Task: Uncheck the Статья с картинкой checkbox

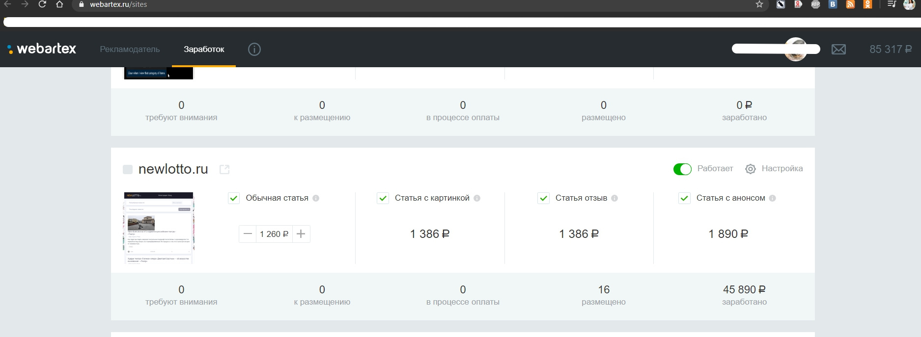Action: 383,198
